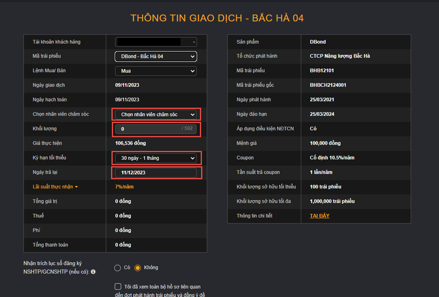Click the 7%/năm interest rate value

(124, 187)
